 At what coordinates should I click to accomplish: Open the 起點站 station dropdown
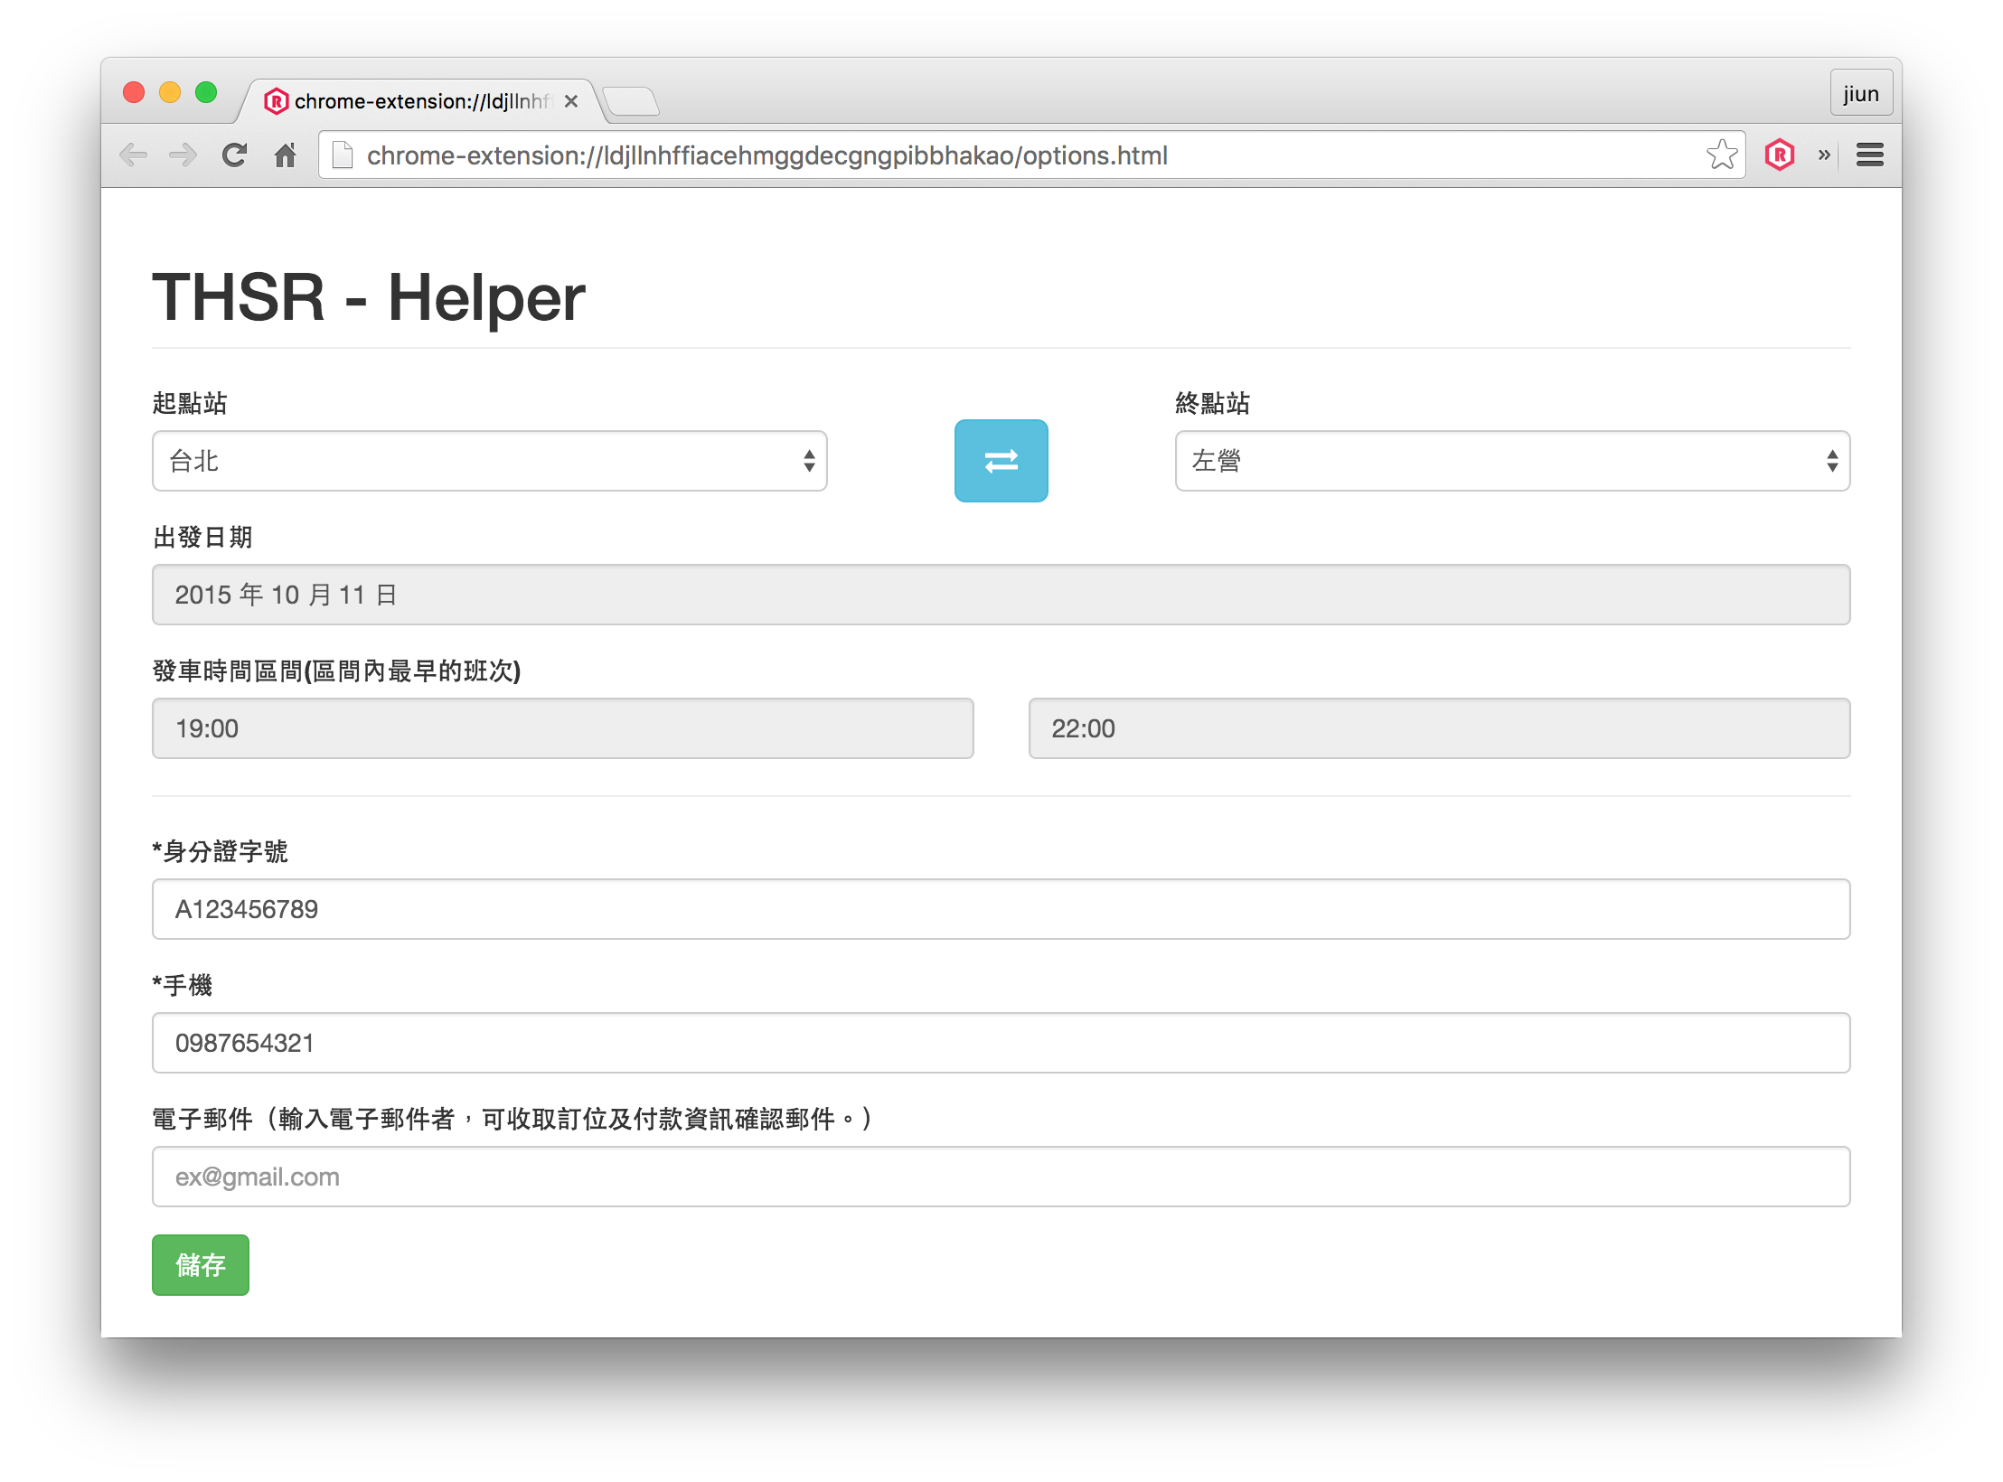(x=489, y=461)
